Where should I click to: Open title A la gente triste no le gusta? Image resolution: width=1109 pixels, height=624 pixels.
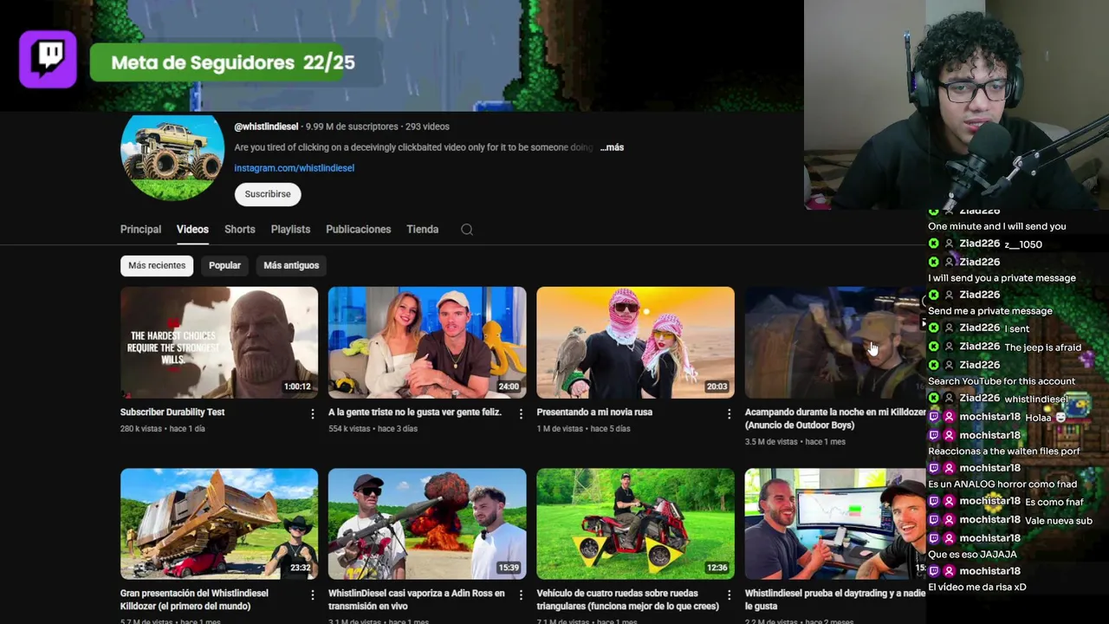[x=415, y=413]
